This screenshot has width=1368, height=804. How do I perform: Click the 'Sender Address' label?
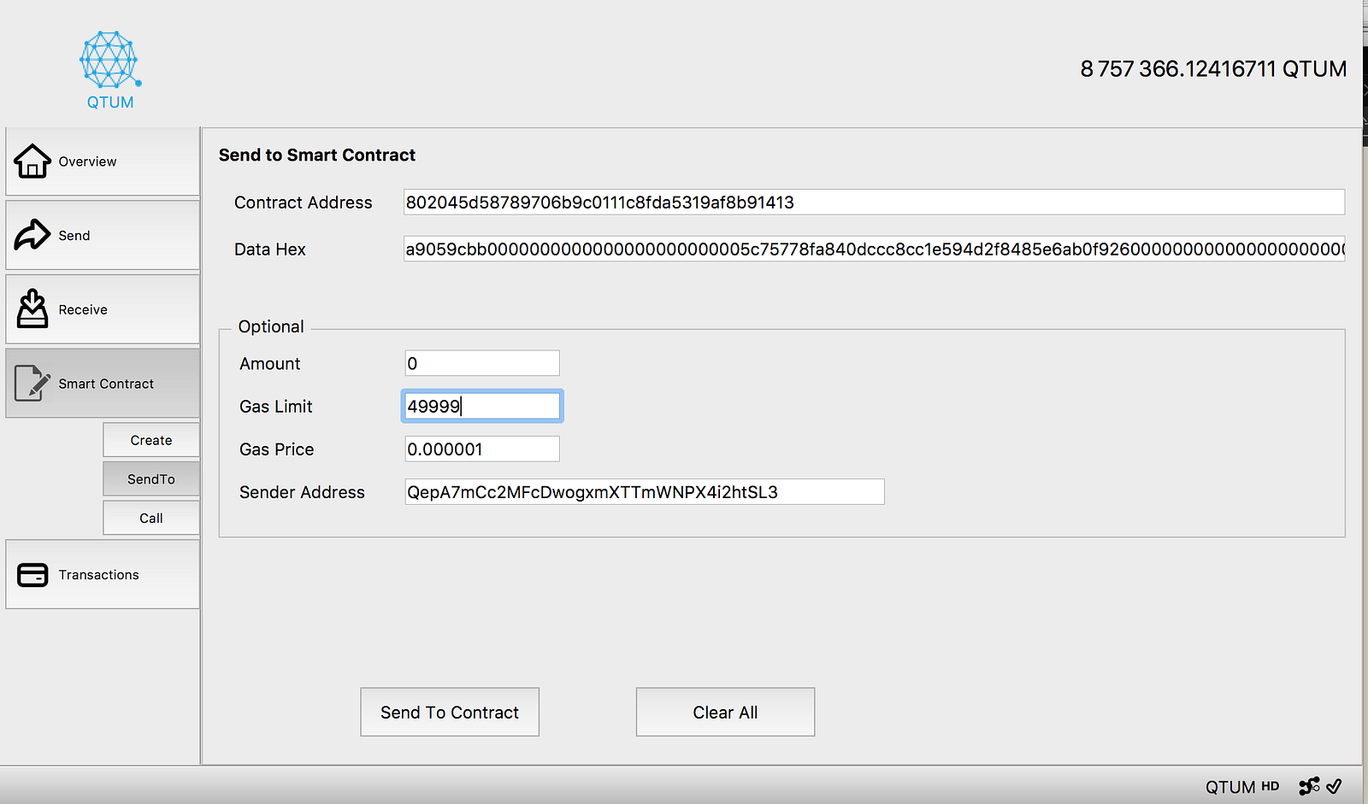[302, 492]
